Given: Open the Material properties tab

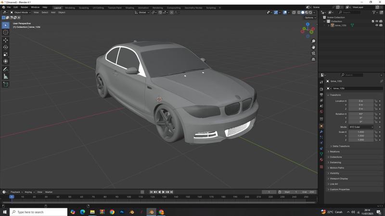Looking at the screenshot, I should pos(321,160).
